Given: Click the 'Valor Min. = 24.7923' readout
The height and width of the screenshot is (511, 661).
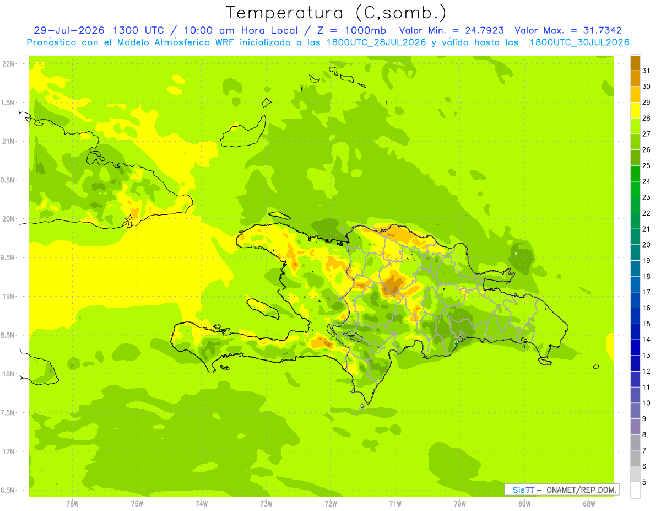Looking at the screenshot, I should pyautogui.click(x=451, y=30).
